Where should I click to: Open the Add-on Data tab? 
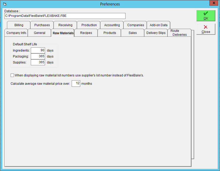pyautogui.click(x=159, y=25)
